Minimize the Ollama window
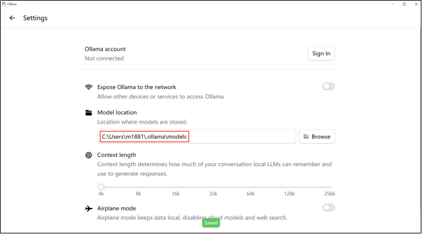Image resolution: width=422 pixels, height=234 pixels. (392, 4)
